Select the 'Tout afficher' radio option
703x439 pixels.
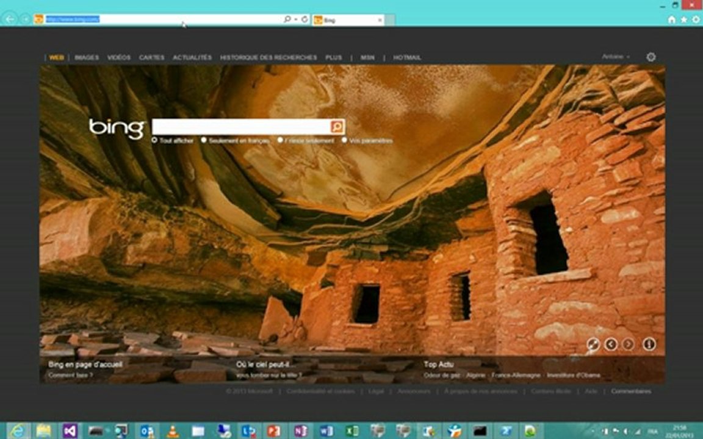(154, 140)
